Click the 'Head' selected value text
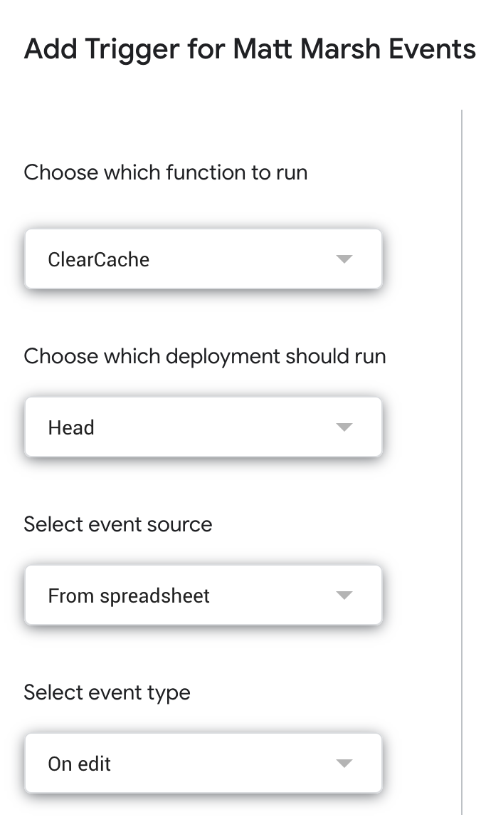Image resolution: width=481 pixels, height=832 pixels. [x=71, y=427]
